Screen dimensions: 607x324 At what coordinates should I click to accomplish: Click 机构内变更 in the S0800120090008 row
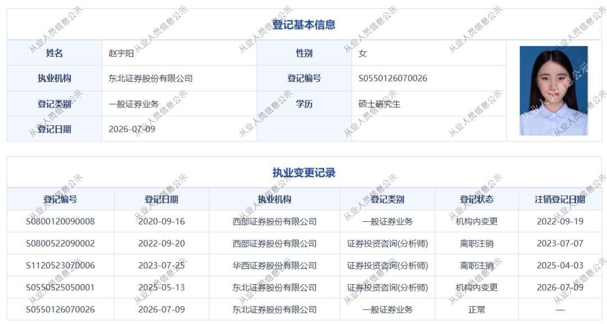(x=477, y=222)
